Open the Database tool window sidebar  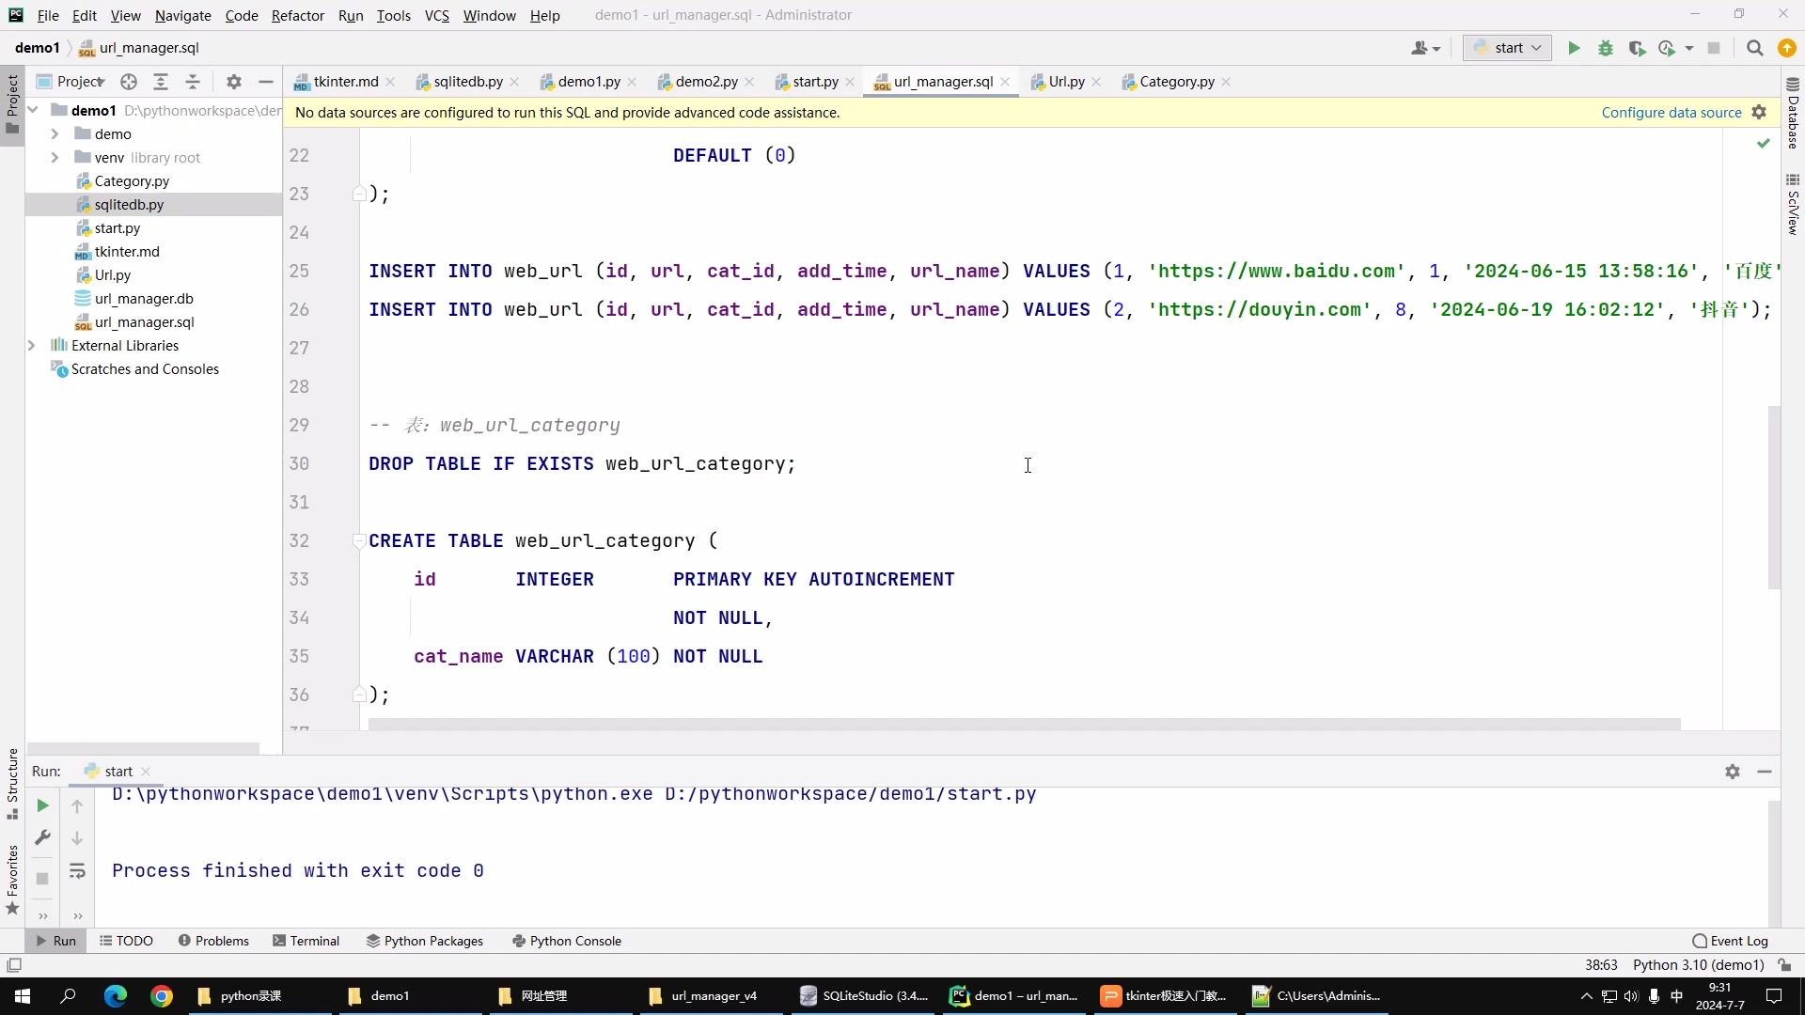click(x=1793, y=113)
